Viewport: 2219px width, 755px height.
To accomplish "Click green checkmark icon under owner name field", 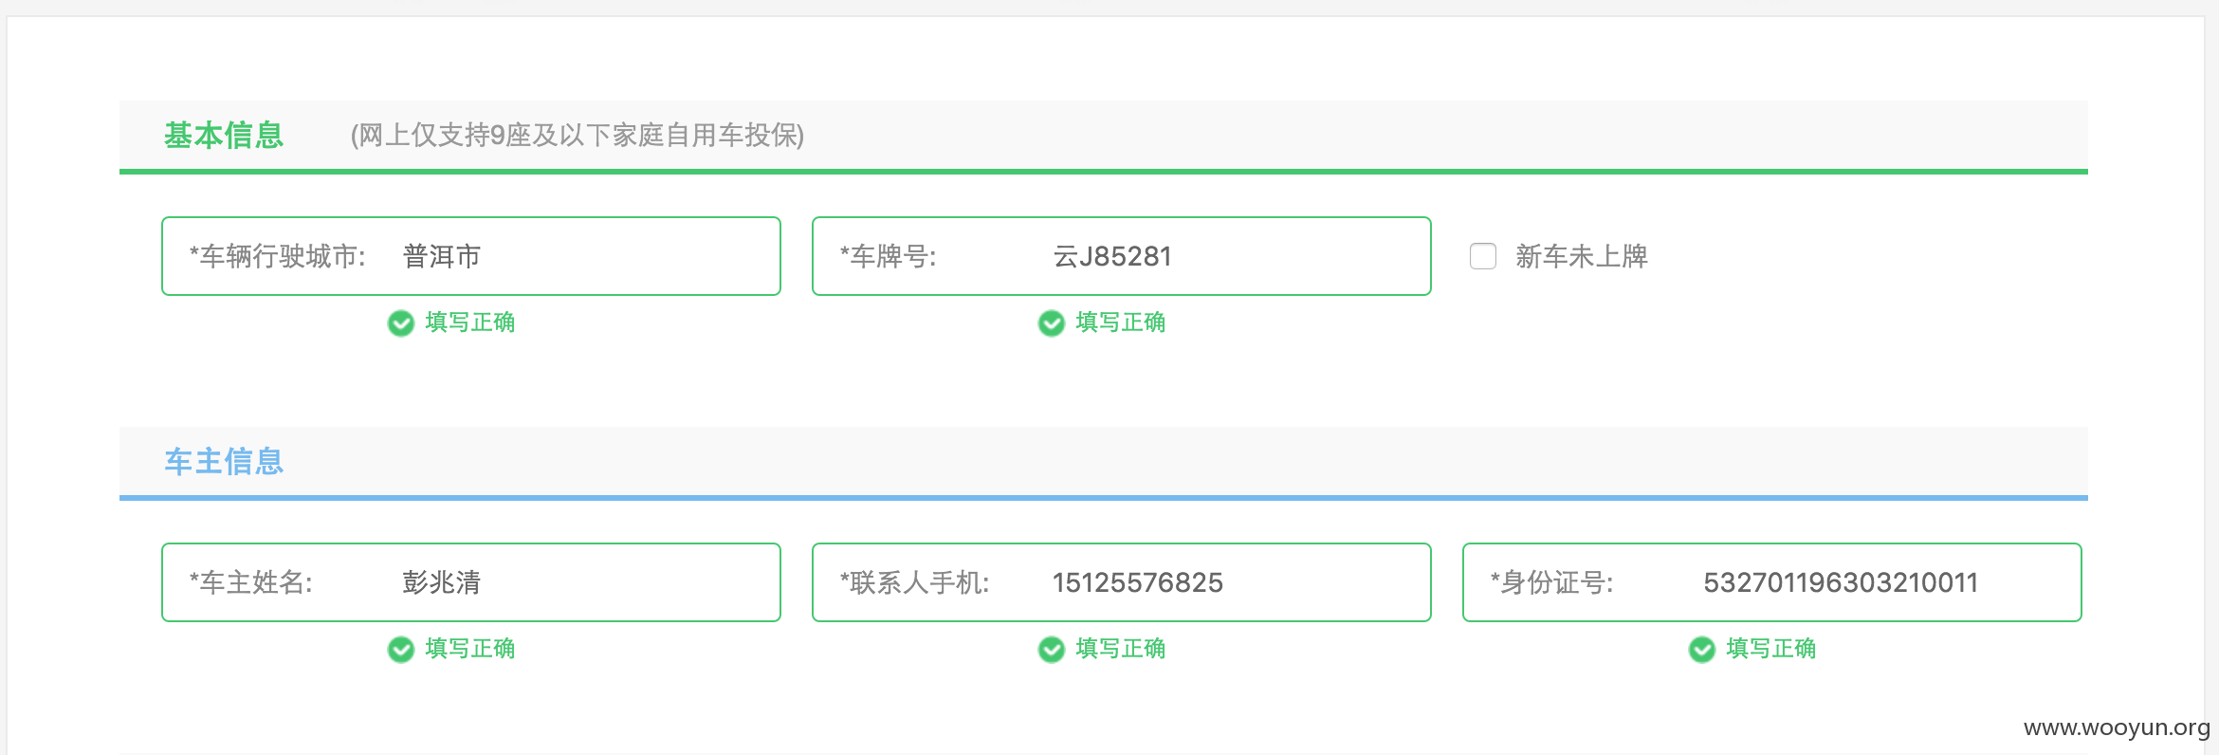I will (x=401, y=650).
